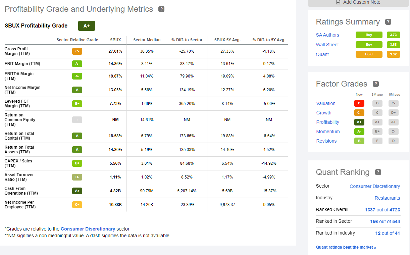Click the Revisions current B grade badge
The image size is (410, 255).
click(359, 141)
